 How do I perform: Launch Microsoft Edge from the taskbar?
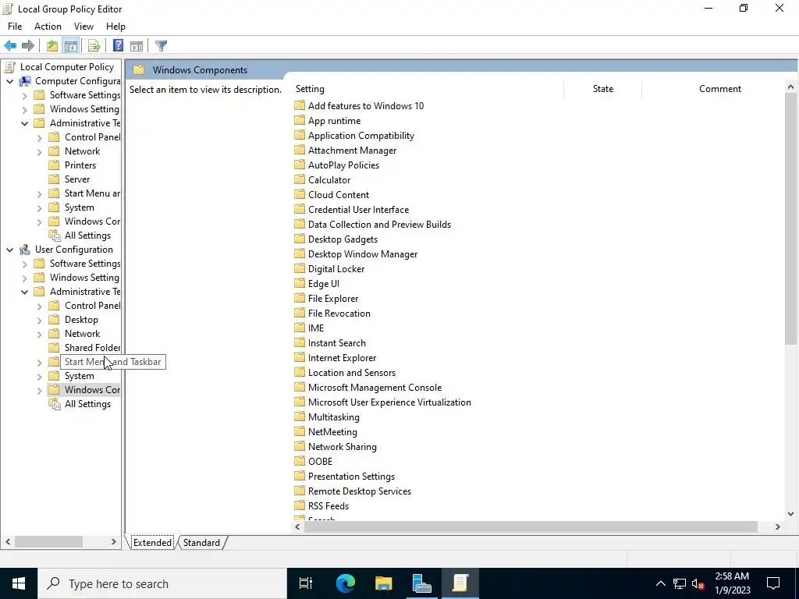(x=345, y=583)
